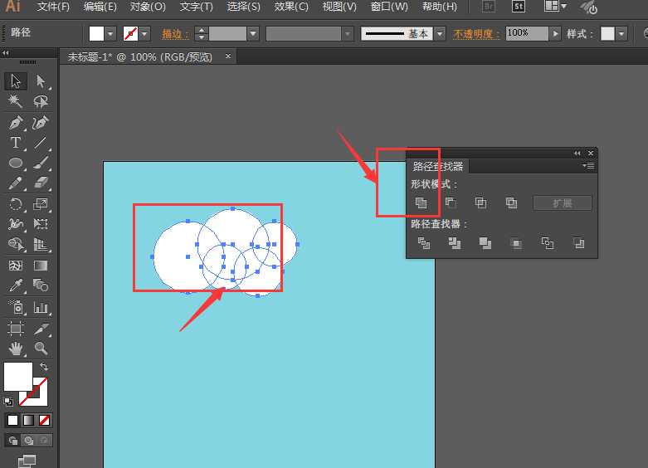Select the Curvature tool
The image size is (648, 468).
click(41, 123)
